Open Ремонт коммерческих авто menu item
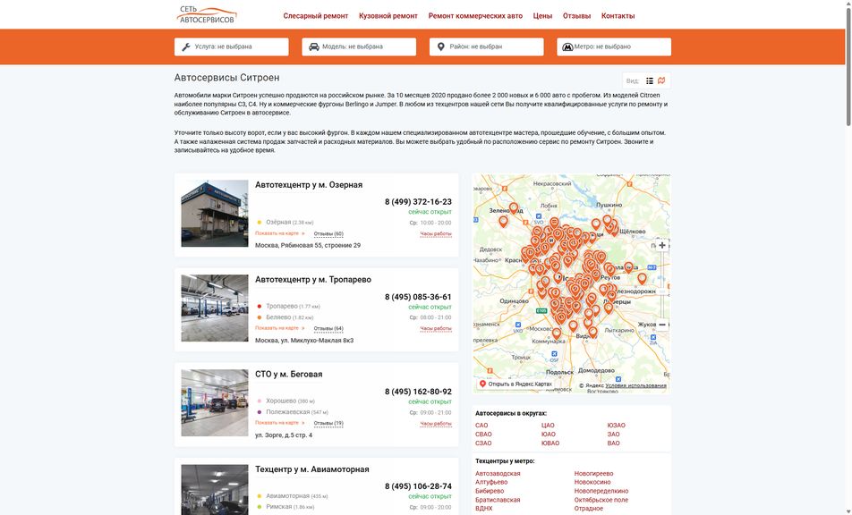 point(475,16)
